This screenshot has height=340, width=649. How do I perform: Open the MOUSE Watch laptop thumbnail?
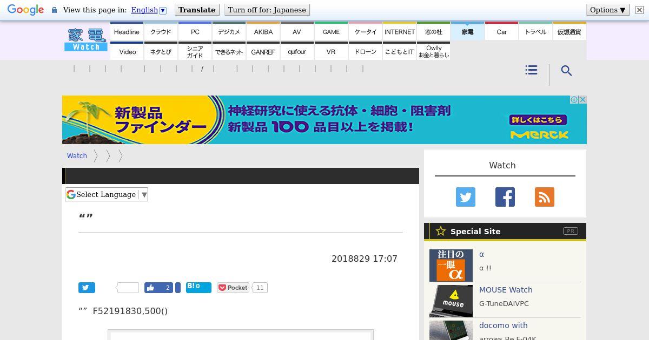point(451,301)
